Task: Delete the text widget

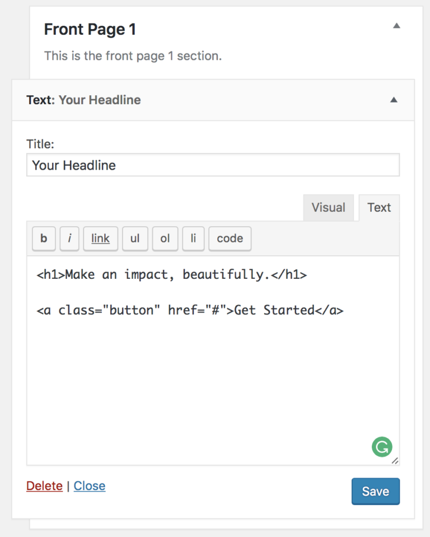Action: tap(44, 486)
